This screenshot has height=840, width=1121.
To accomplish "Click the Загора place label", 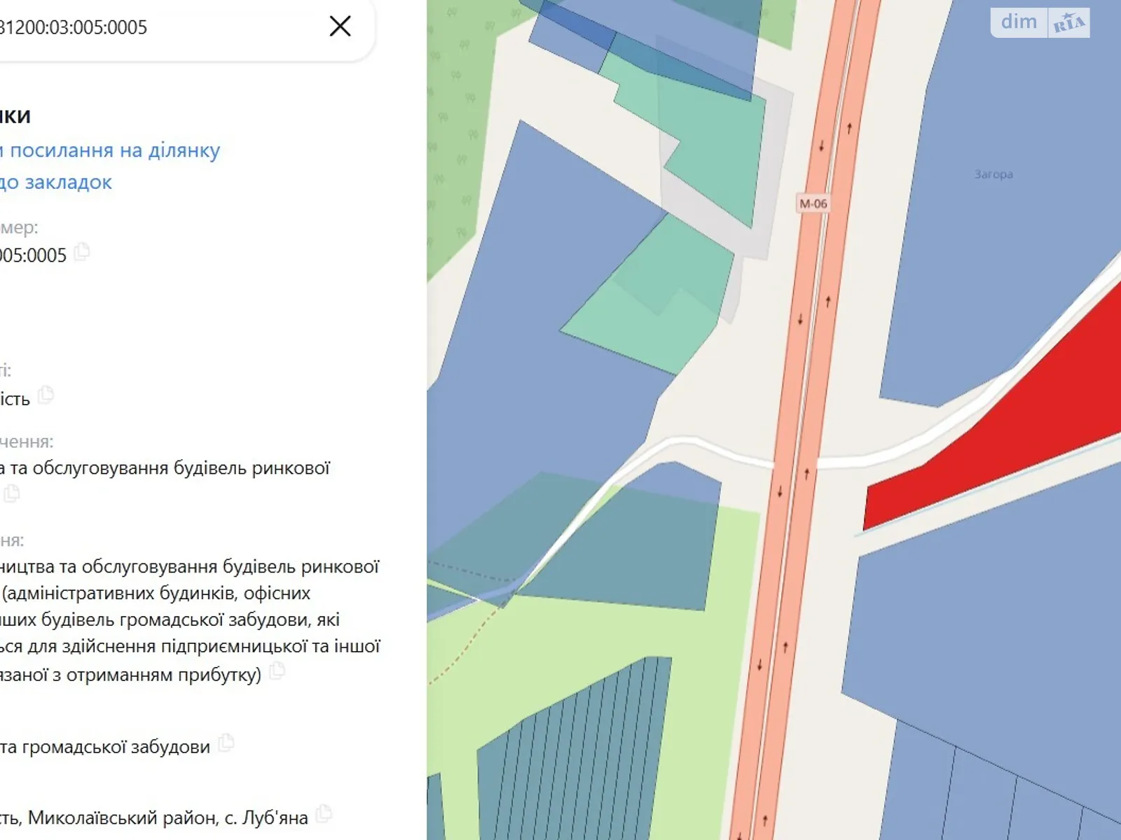I will click(993, 174).
